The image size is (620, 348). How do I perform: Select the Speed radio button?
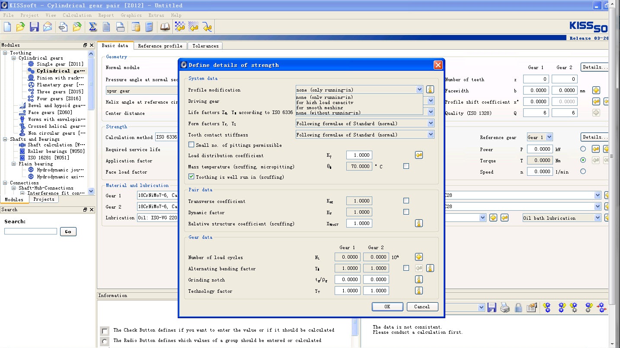pyautogui.click(x=583, y=171)
